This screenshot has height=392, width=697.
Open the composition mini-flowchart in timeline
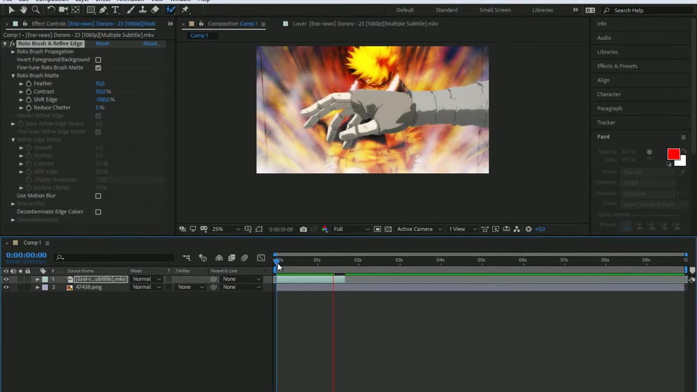click(x=187, y=258)
